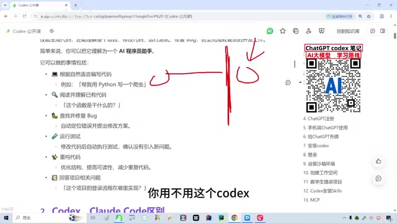The height and width of the screenshot is (223, 397).
Task: Open browser profile avatar
Action: pyautogui.click(x=381, y=17)
